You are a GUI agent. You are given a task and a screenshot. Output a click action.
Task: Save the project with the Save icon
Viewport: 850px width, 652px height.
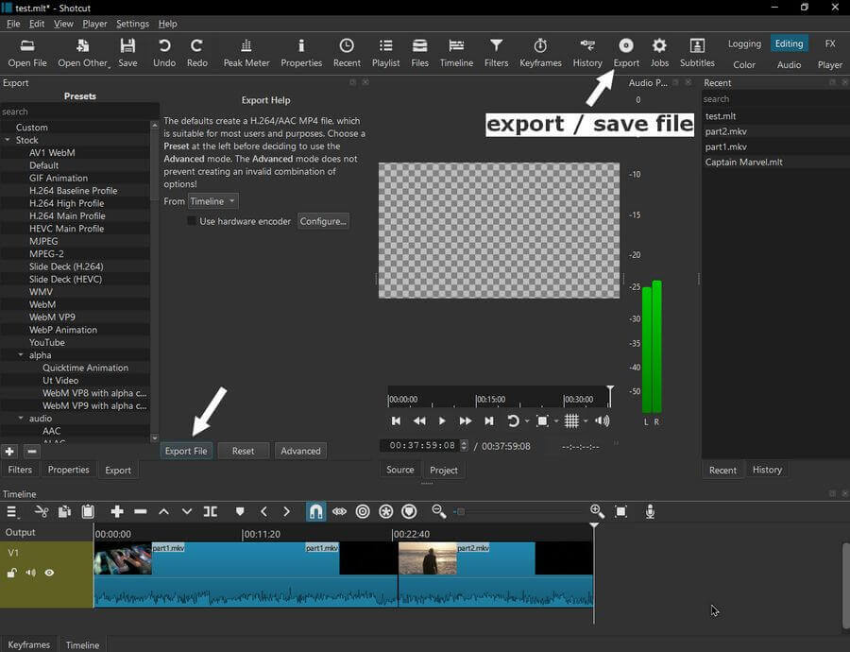(127, 53)
